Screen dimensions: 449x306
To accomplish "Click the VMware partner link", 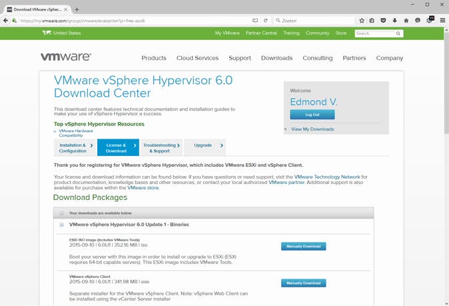I will pos(286,183).
